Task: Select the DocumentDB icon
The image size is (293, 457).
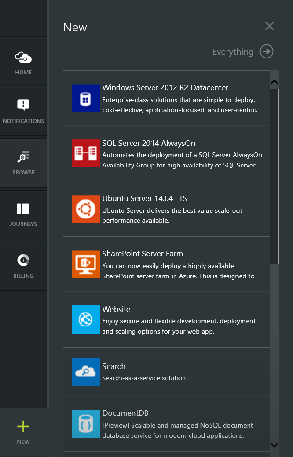Action: coord(86,424)
